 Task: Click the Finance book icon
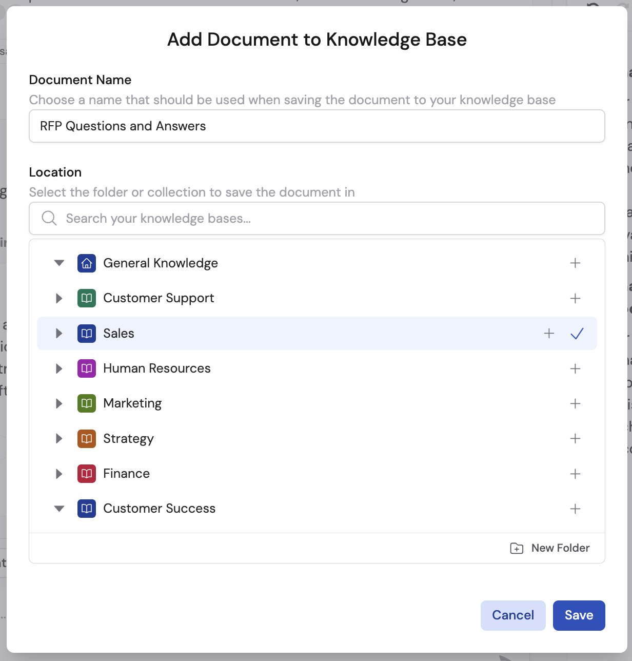coord(87,474)
